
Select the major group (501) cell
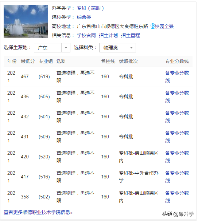pos(44,117)
